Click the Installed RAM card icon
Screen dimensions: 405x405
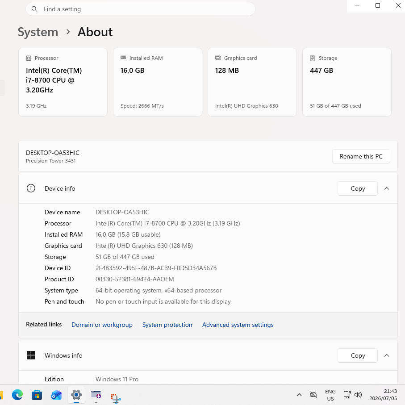click(x=123, y=58)
